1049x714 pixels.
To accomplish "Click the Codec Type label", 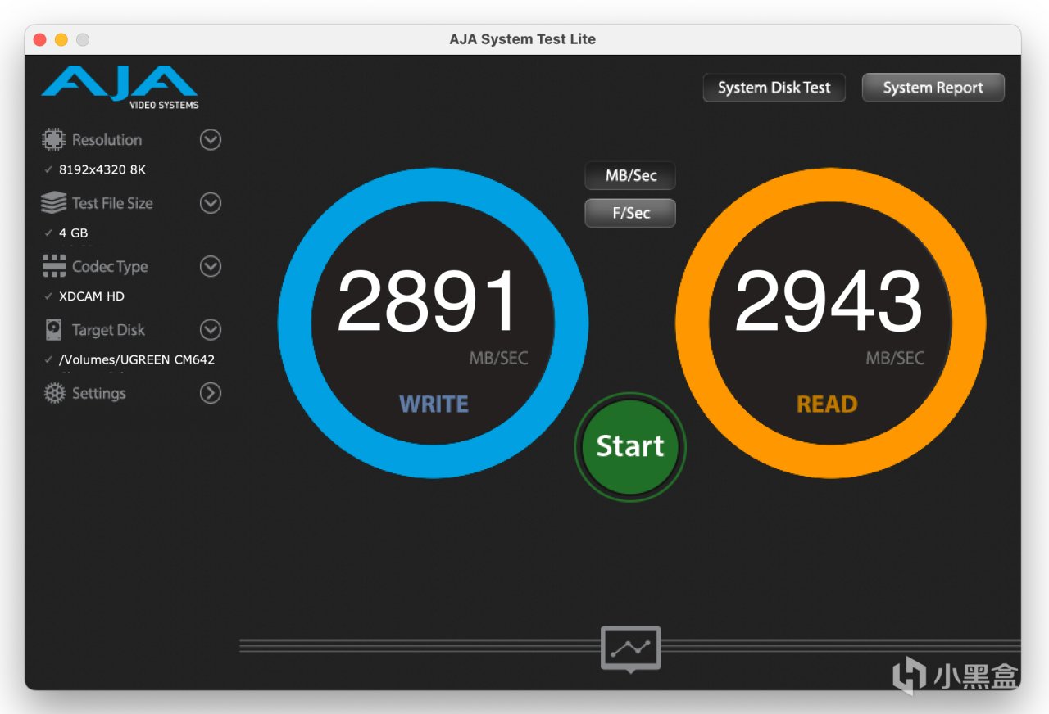I will pyautogui.click(x=110, y=267).
